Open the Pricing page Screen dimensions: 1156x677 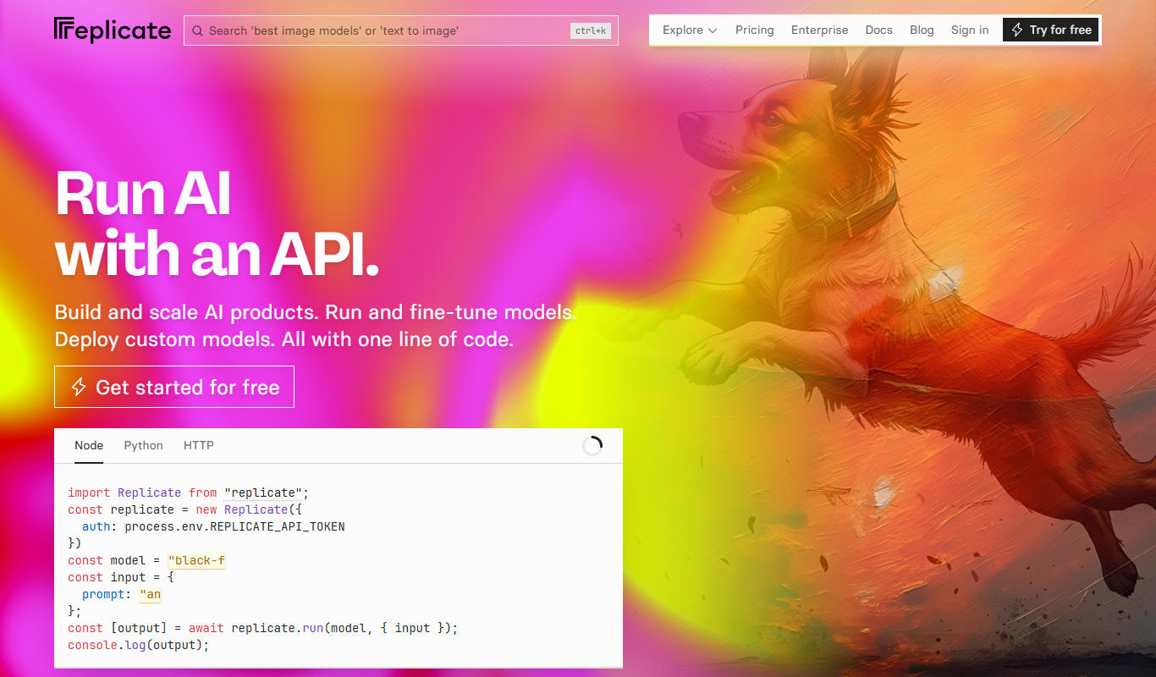(755, 30)
